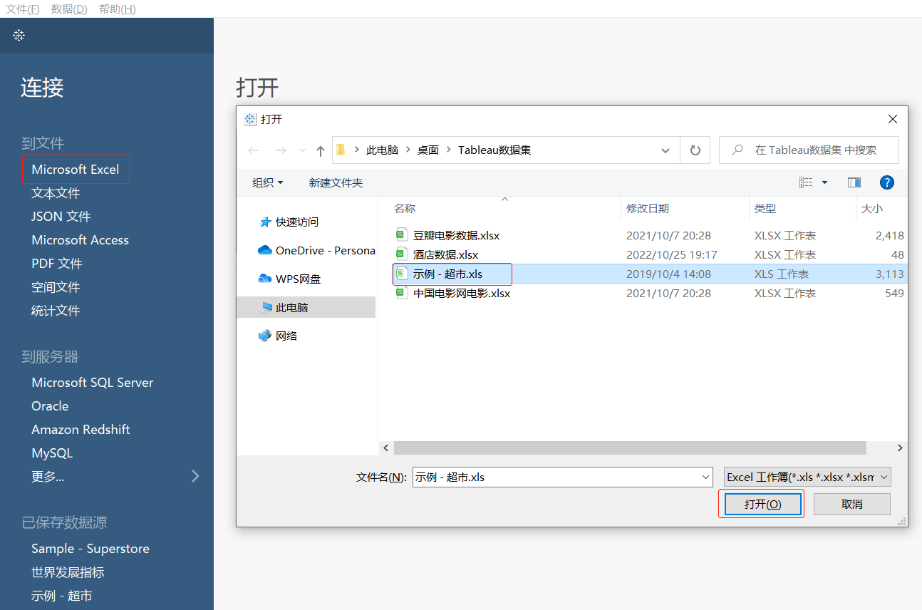Select 统计文件 connector

click(56, 311)
